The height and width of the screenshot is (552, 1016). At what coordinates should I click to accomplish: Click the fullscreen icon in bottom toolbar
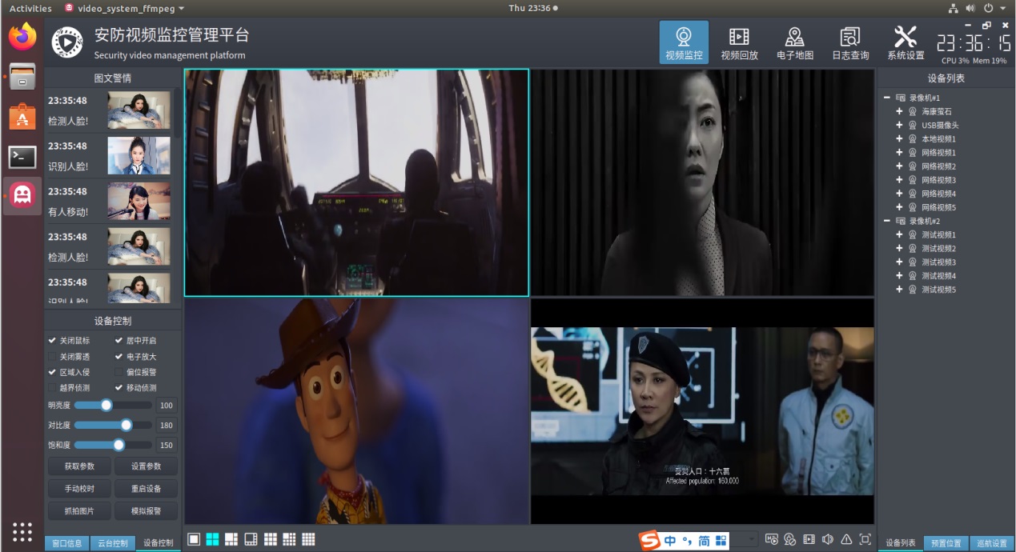coord(865,539)
